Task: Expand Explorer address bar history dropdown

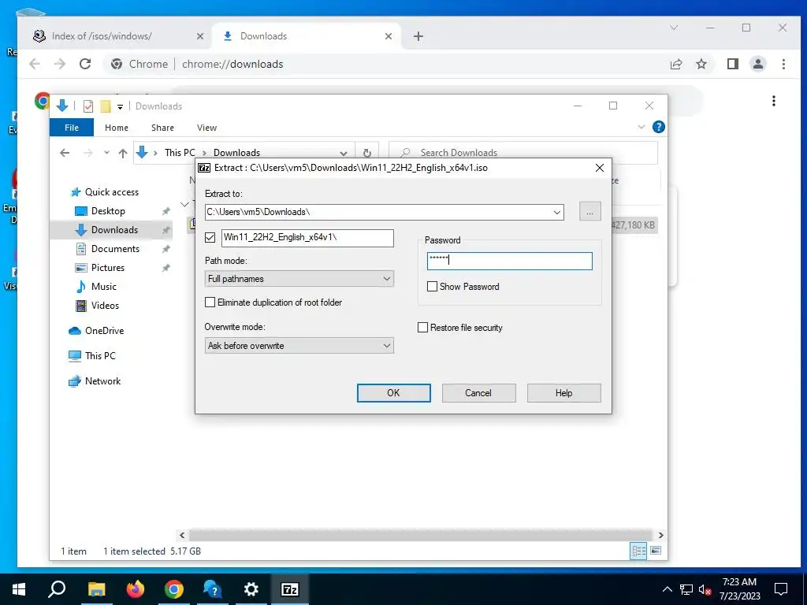Action: pos(344,153)
